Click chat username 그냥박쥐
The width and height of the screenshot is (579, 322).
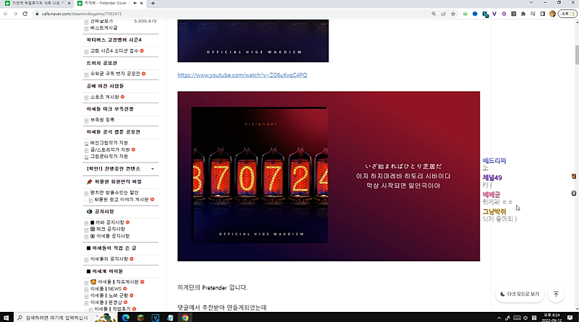click(494, 212)
